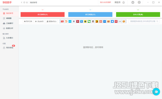Select the blue Yidian '1' platform icon
This screenshot has width=162, height=99.
click(82, 21)
